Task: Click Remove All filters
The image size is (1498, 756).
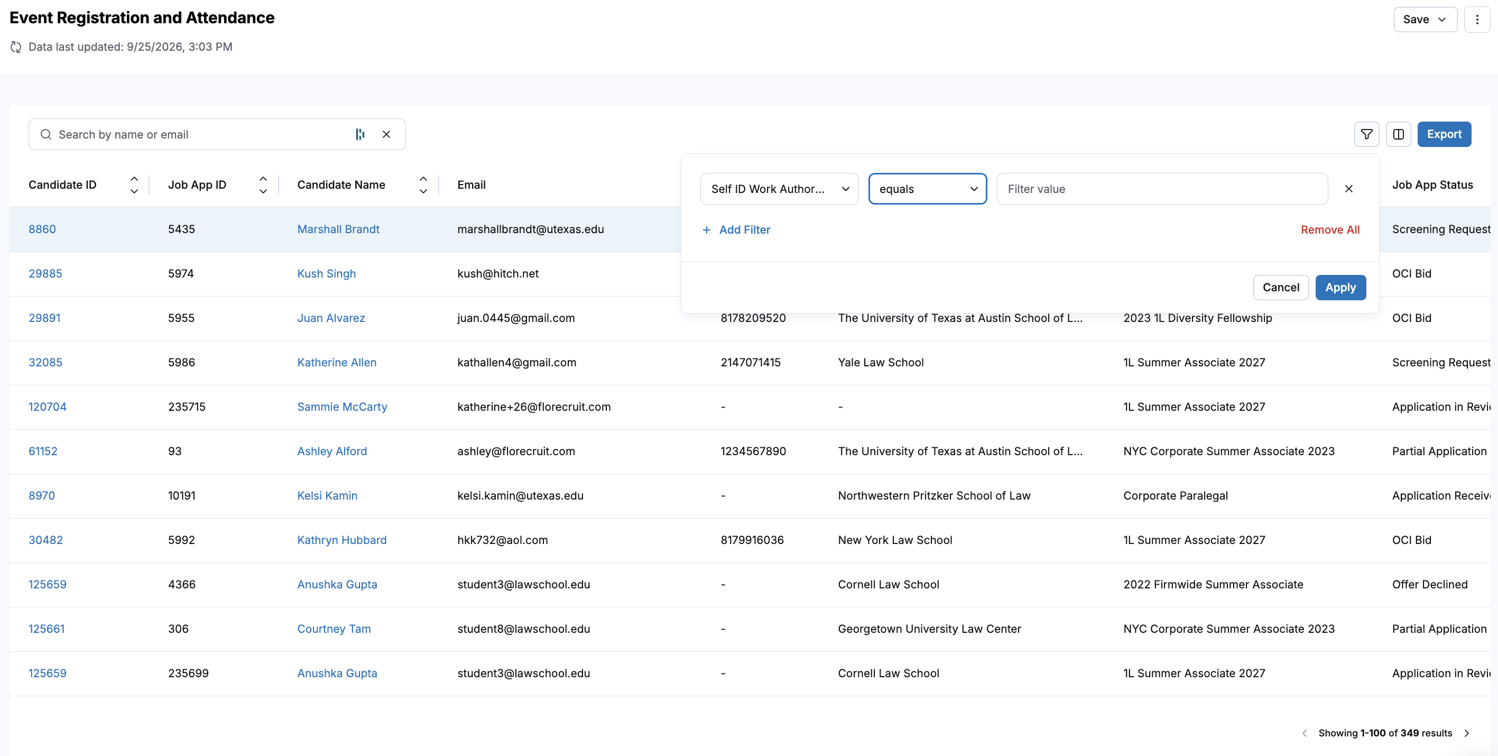Action: click(x=1330, y=229)
